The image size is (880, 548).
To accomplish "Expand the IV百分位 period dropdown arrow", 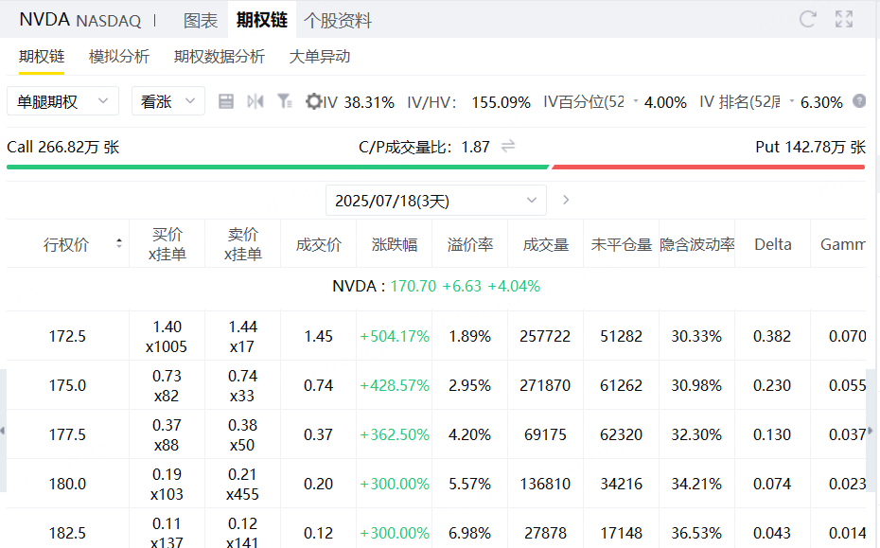I will pyautogui.click(x=636, y=101).
